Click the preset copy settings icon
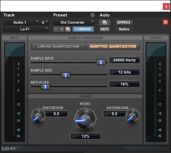171x153 pixels. 68,29
